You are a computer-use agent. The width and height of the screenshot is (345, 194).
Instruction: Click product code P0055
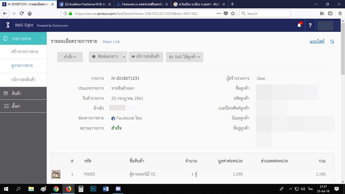click(x=89, y=174)
